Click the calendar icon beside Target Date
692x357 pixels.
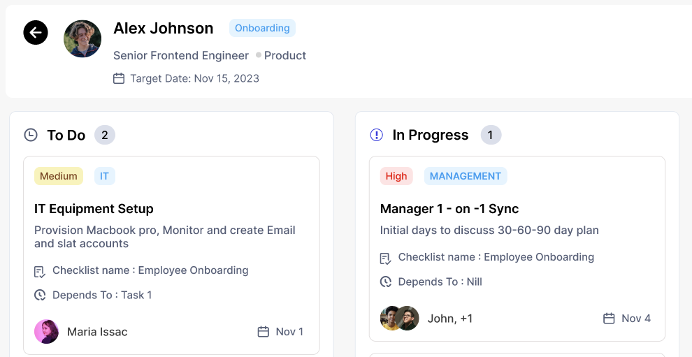click(x=119, y=78)
